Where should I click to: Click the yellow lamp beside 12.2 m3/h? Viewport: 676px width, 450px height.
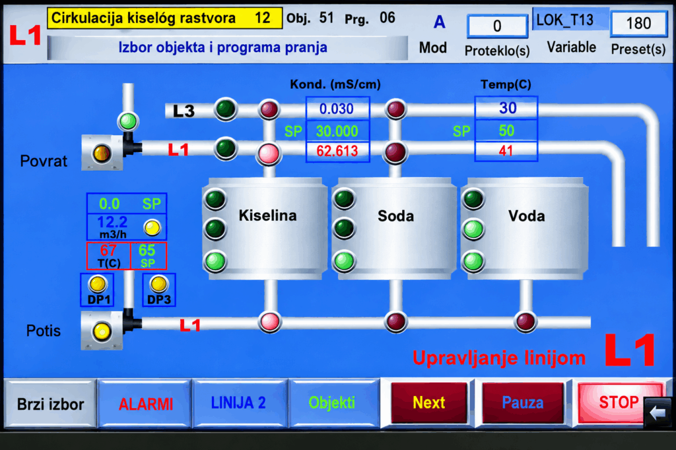tap(152, 227)
